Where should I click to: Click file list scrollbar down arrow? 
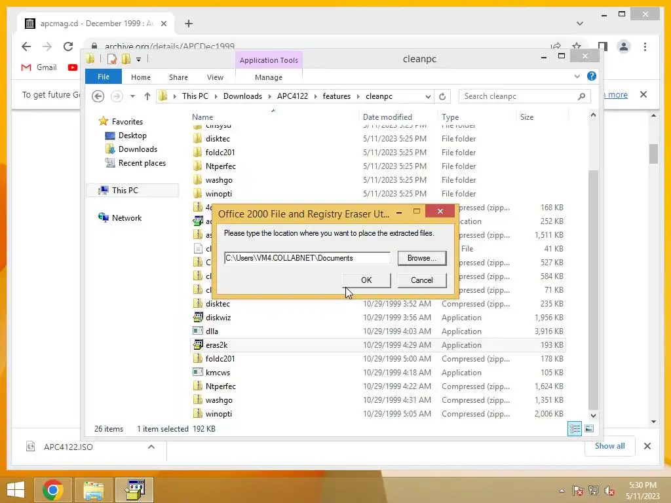pyautogui.click(x=593, y=415)
